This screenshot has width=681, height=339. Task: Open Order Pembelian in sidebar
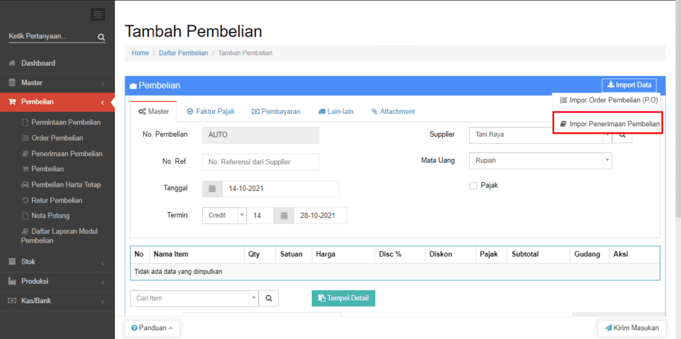[57, 138]
